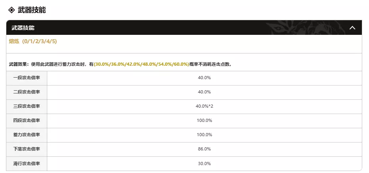The height and width of the screenshot is (173, 369).
Task: Select the 三段攻击倍率 row label
Action: point(27,106)
